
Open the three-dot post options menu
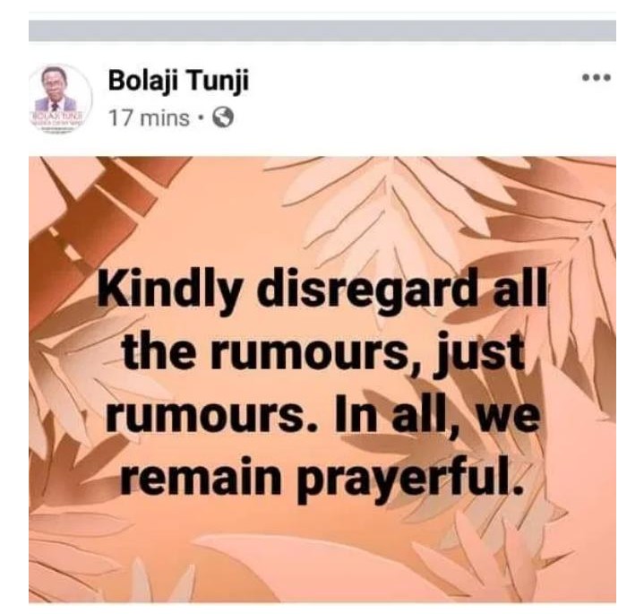coord(597,77)
